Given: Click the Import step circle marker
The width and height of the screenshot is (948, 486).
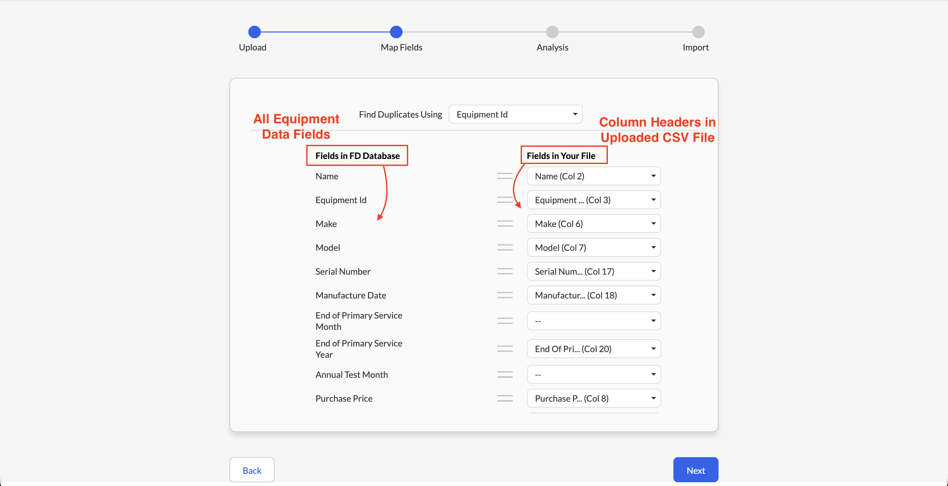Looking at the screenshot, I should pos(698,32).
